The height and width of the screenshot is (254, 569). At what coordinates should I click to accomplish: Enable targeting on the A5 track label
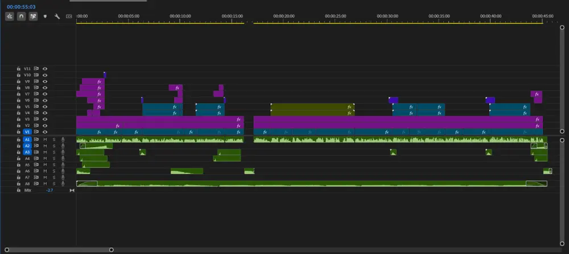(x=27, y=165)
